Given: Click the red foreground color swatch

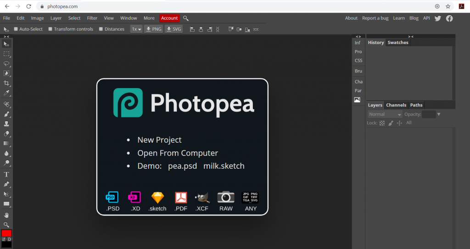Looking at the screenshot, I should pyautogui.click(x=6, y=233).
